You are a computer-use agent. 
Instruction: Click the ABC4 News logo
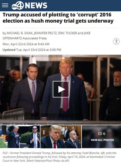point(29,5)
